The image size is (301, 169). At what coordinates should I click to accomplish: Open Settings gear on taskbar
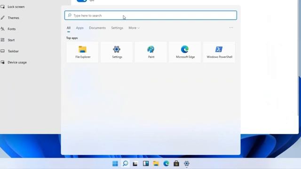(x=187, y=163)
